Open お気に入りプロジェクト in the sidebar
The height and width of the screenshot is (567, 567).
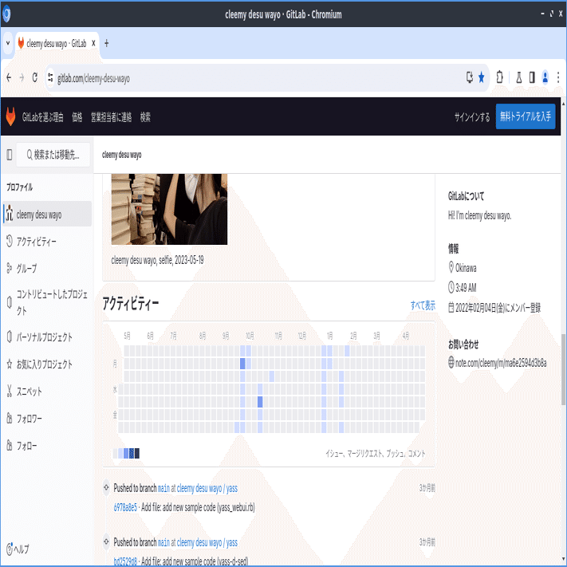47,364
